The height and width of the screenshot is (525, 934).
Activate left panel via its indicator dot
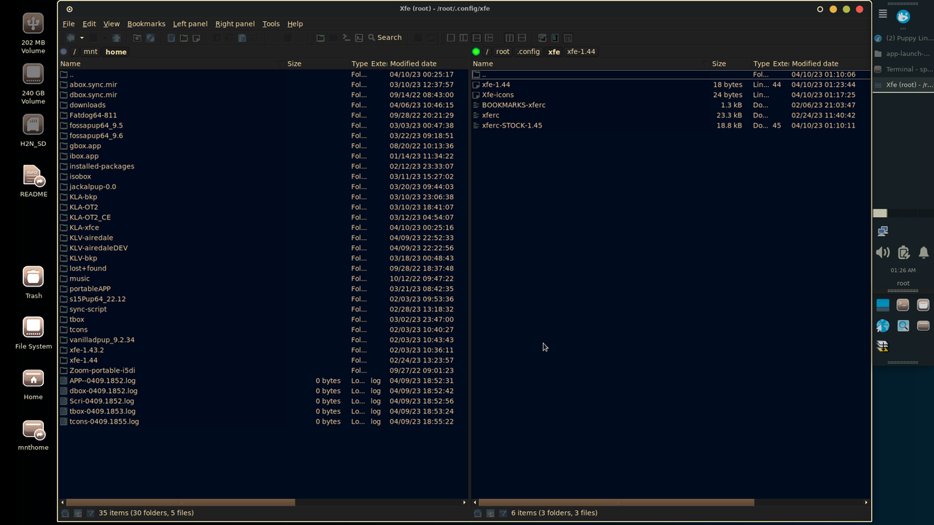63,52
